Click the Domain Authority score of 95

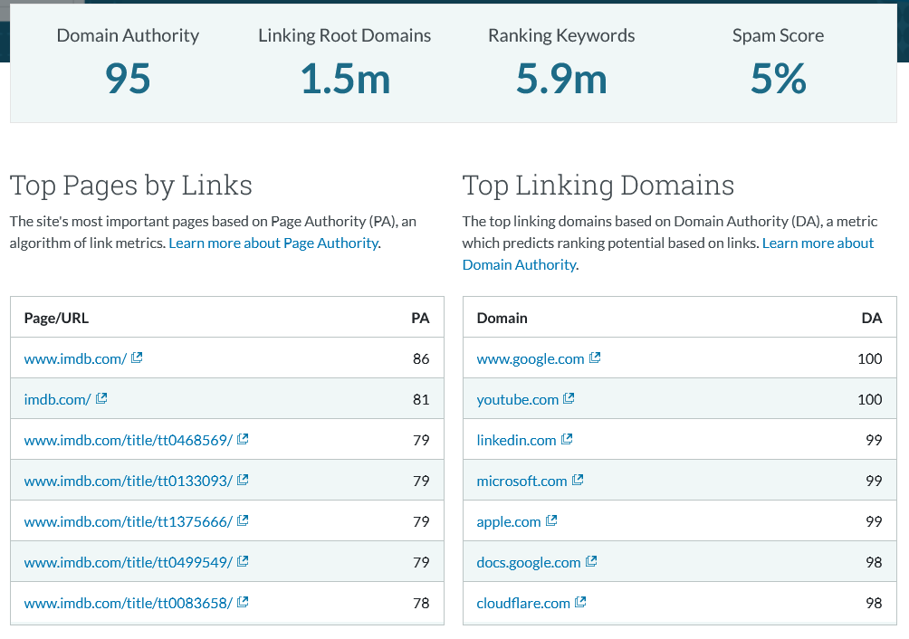[128, 80]
